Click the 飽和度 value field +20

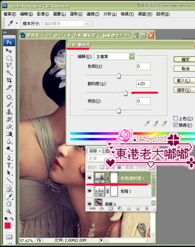(143, 84)
